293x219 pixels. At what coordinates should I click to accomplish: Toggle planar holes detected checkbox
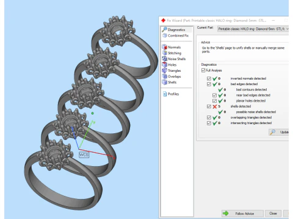[214, 101]
